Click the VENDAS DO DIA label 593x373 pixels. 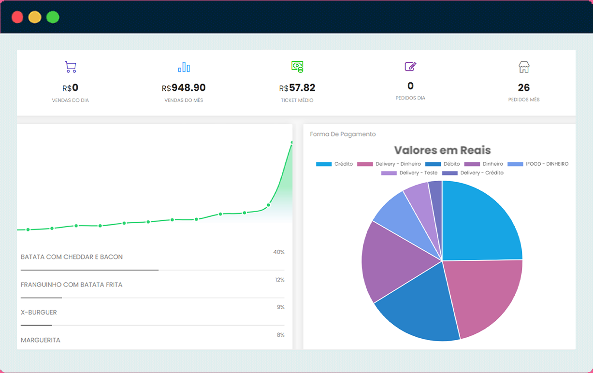coord(71,100)
